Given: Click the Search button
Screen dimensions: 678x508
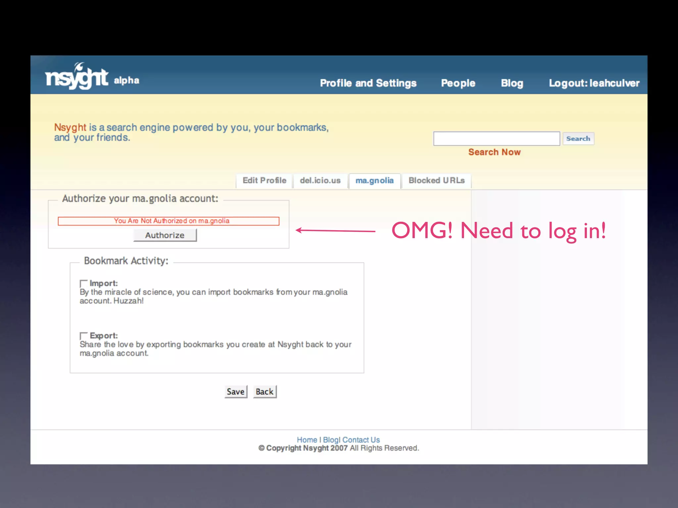Looking at the screenshot, I should point(578,139).
